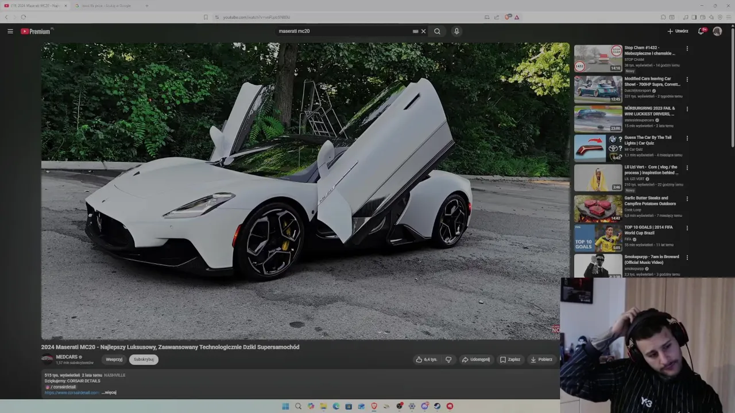Open Windows taskbar search

tap(298, 406)
